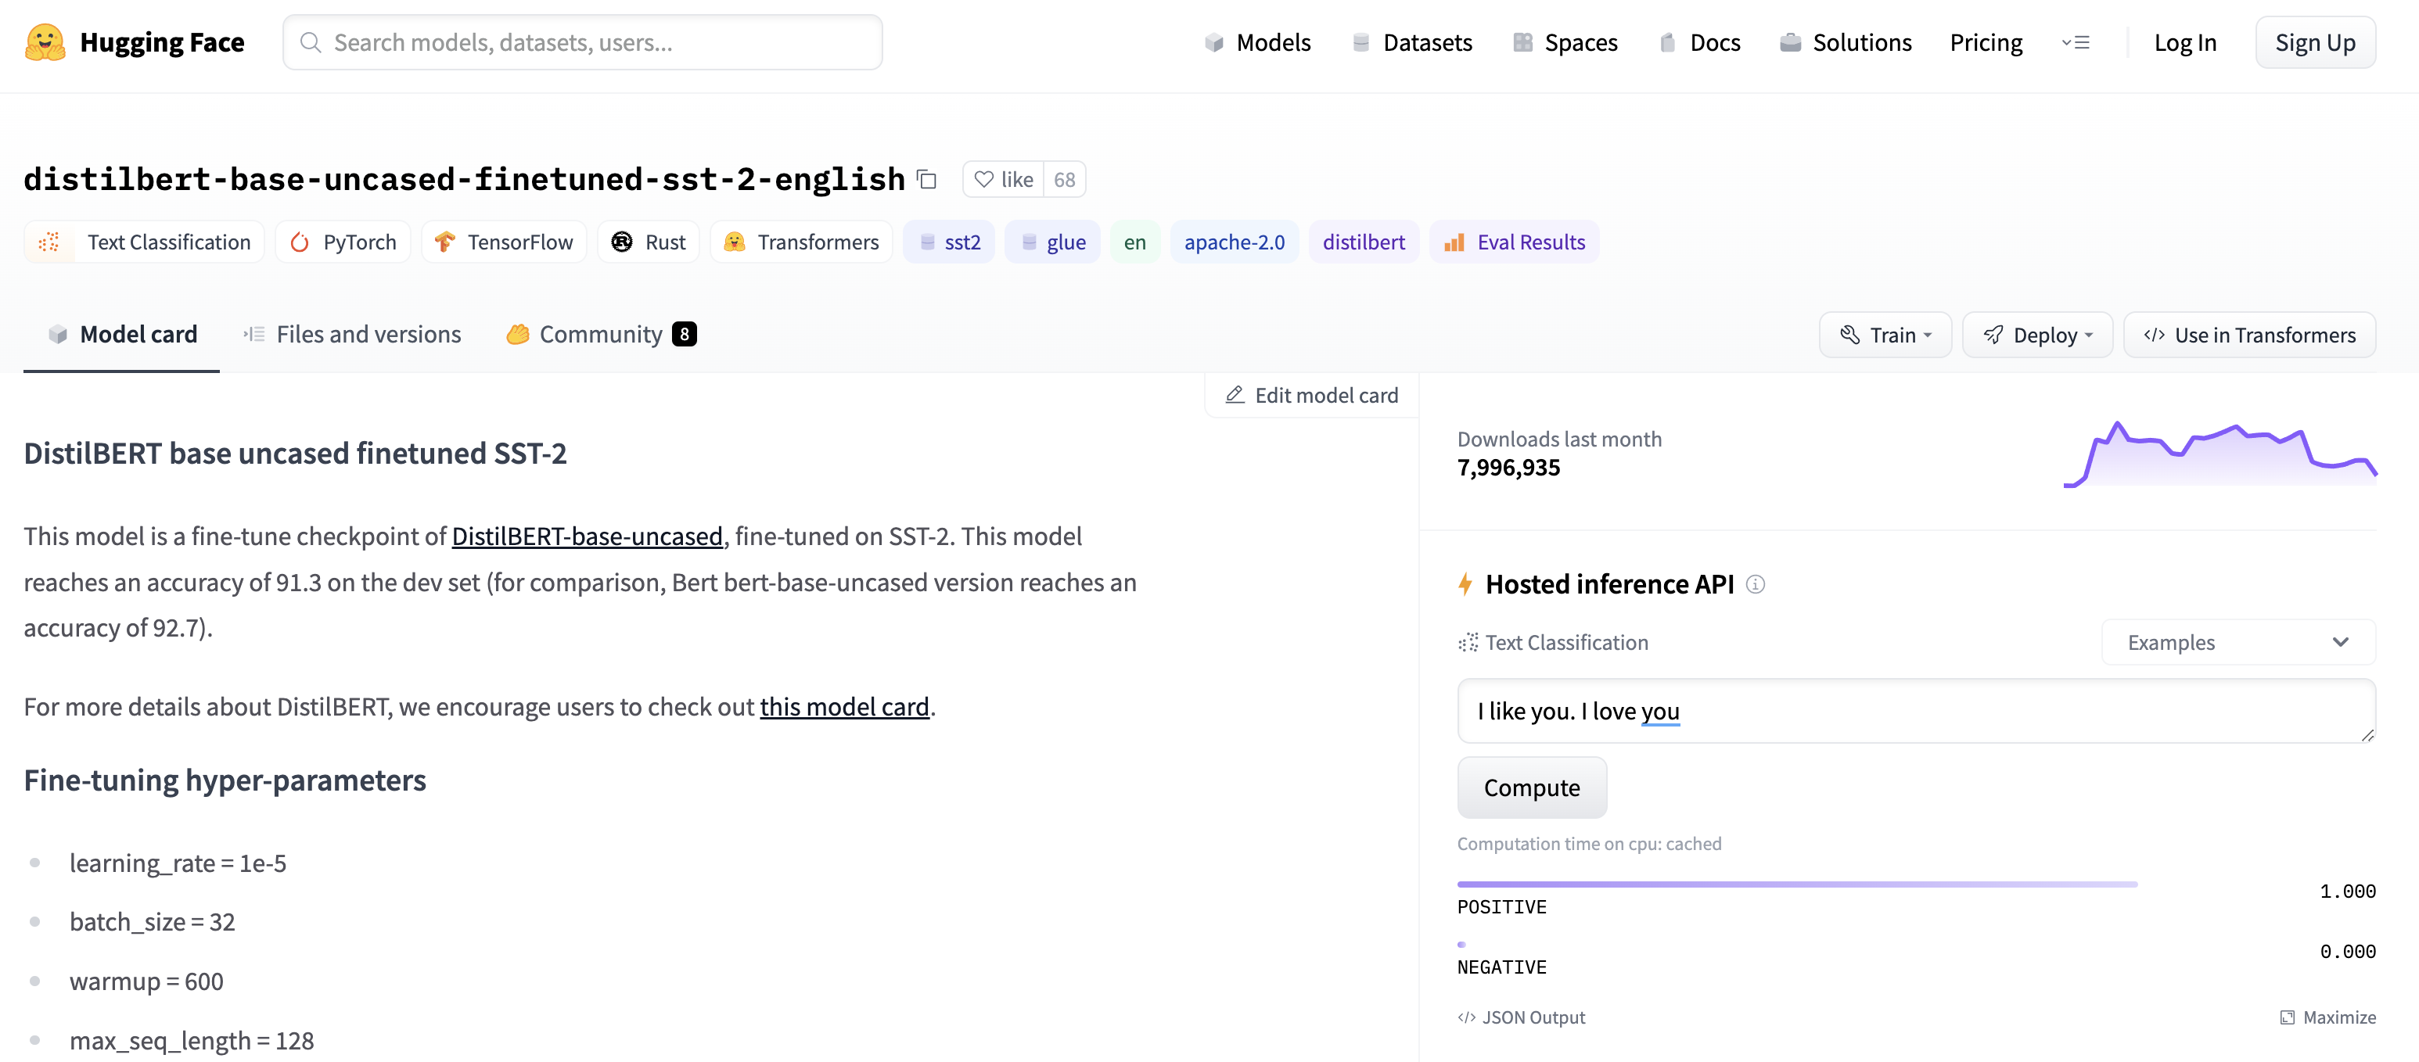Open Solutions in the top navigation
The image size is (2419, 1062).
click(x=1846, y=42)
